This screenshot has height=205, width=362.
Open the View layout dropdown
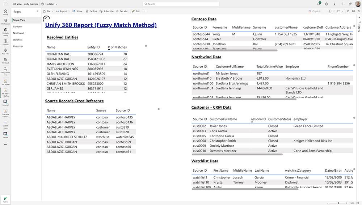pyautogui.click(x=340, y=11)
